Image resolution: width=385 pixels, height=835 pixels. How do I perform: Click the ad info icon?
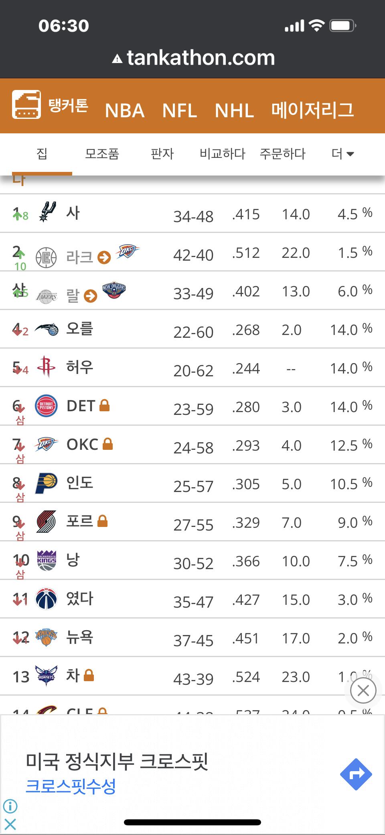point(10,806)
